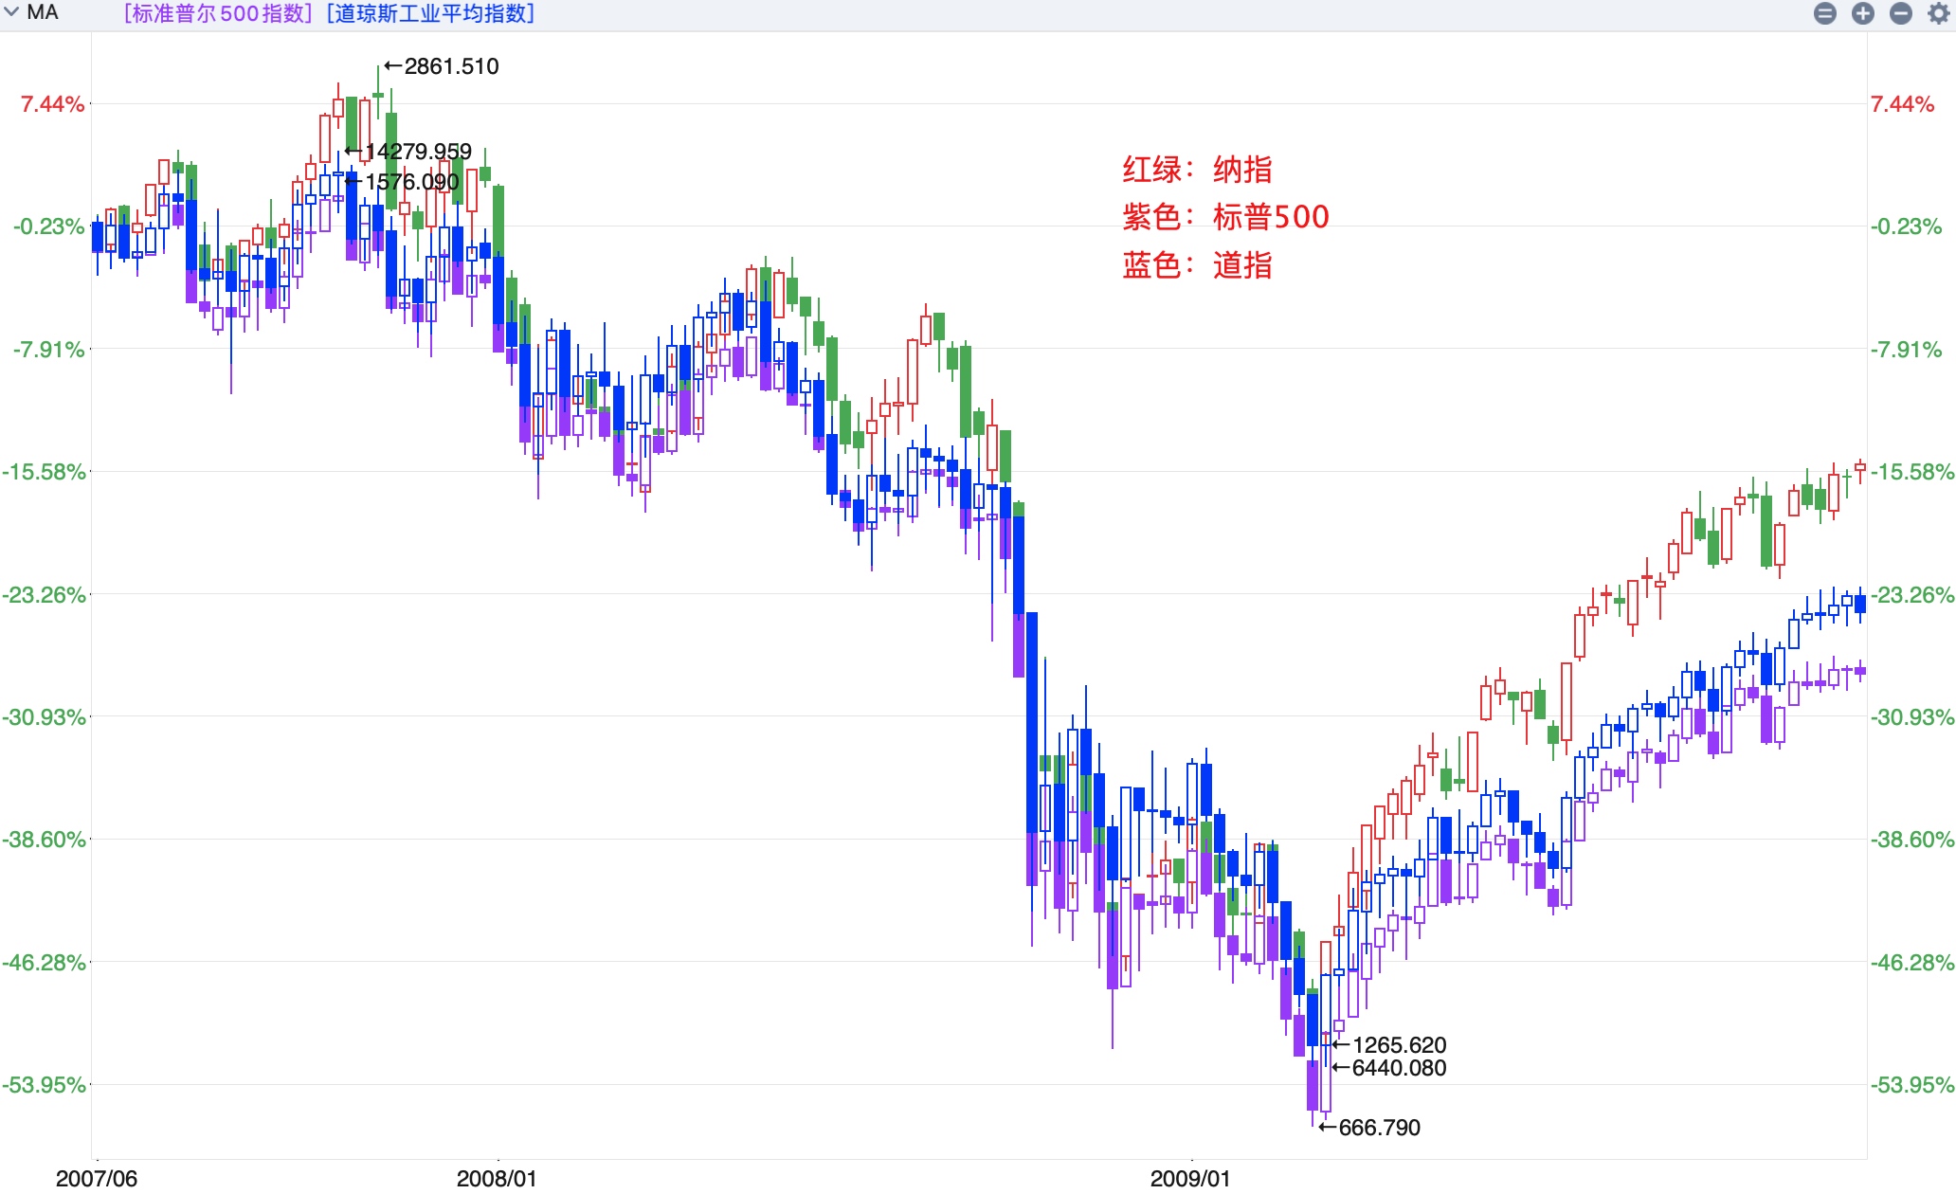This screenshot has width=1956, height=1194.
Task: Expand the MA indicator chevron
Action: (x=12, y=12)
